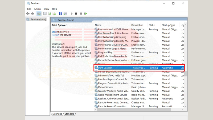Screen dimensions: 213x120
Task: Select the Portable Device Enumerator service name
Action: pos(114,60)
